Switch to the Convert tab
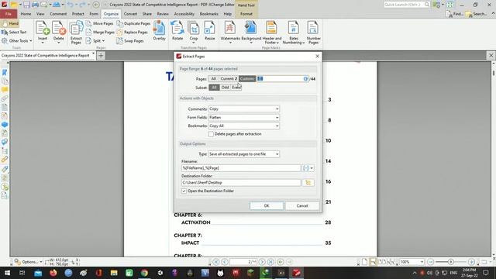Image resolution: width=496 pixels, height=279 pixels. click(130, 14)
